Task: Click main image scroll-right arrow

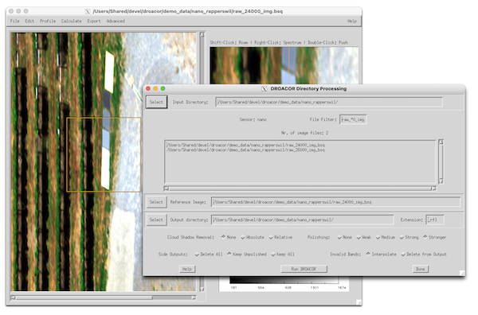Action: pyautogui.click(x=194, y=298)
